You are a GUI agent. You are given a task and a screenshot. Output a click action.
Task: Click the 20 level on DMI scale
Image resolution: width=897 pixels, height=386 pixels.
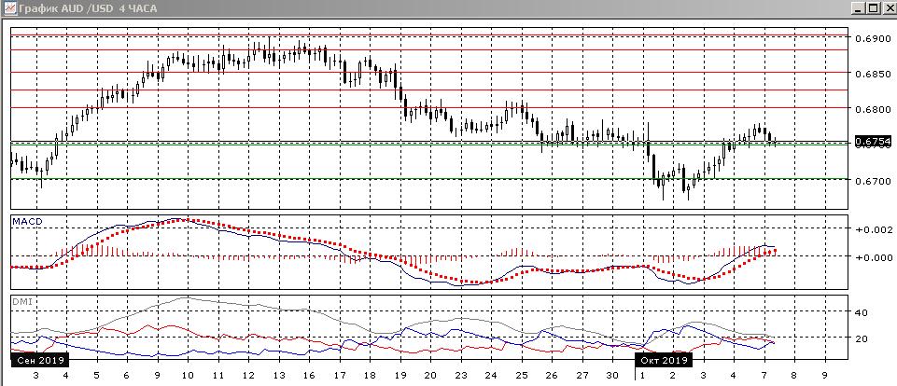(x=862, y=339)
